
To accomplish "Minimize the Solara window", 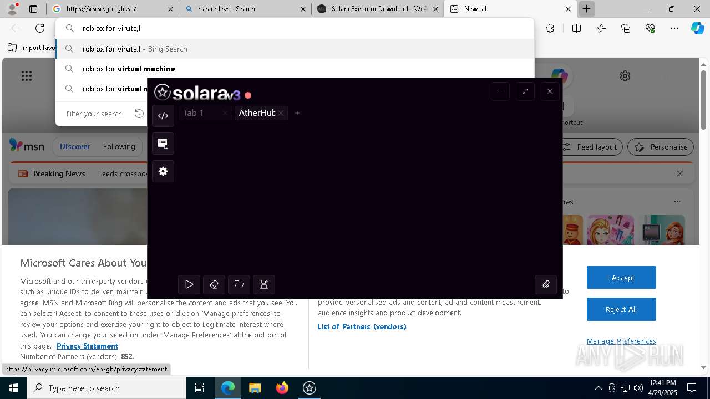I will (500, 91).
